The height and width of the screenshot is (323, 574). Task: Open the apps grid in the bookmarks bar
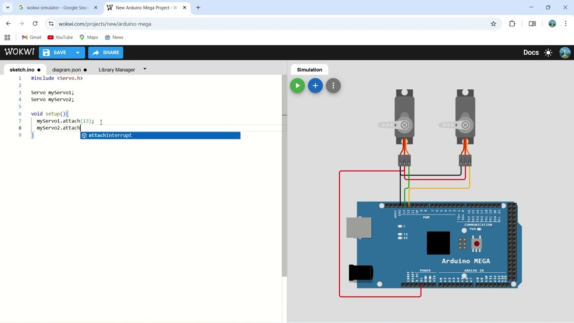[x=7, y=37]
